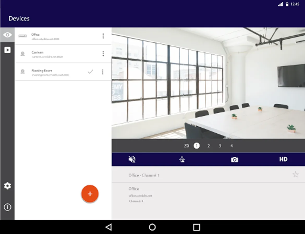Viewport: 305px width, 234px height.
Task: Click the live camera video feed
Action: 208,83
